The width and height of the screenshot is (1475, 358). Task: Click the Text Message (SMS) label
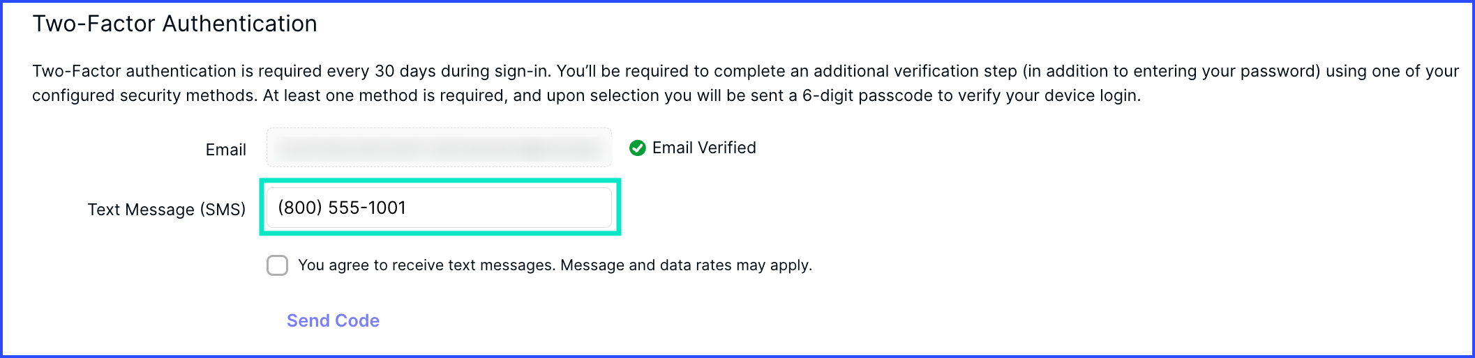(x=167, y=210)
